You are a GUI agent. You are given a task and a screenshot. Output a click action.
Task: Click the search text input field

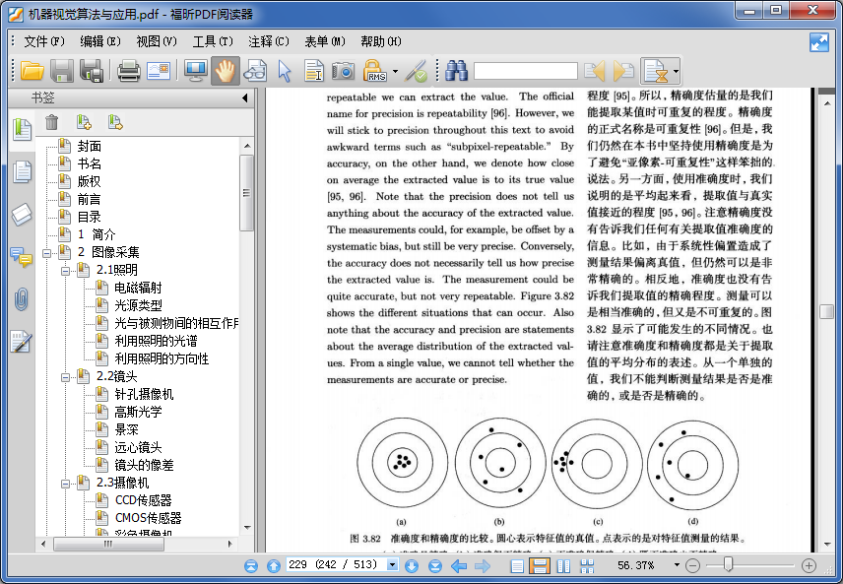coord(525,71)
